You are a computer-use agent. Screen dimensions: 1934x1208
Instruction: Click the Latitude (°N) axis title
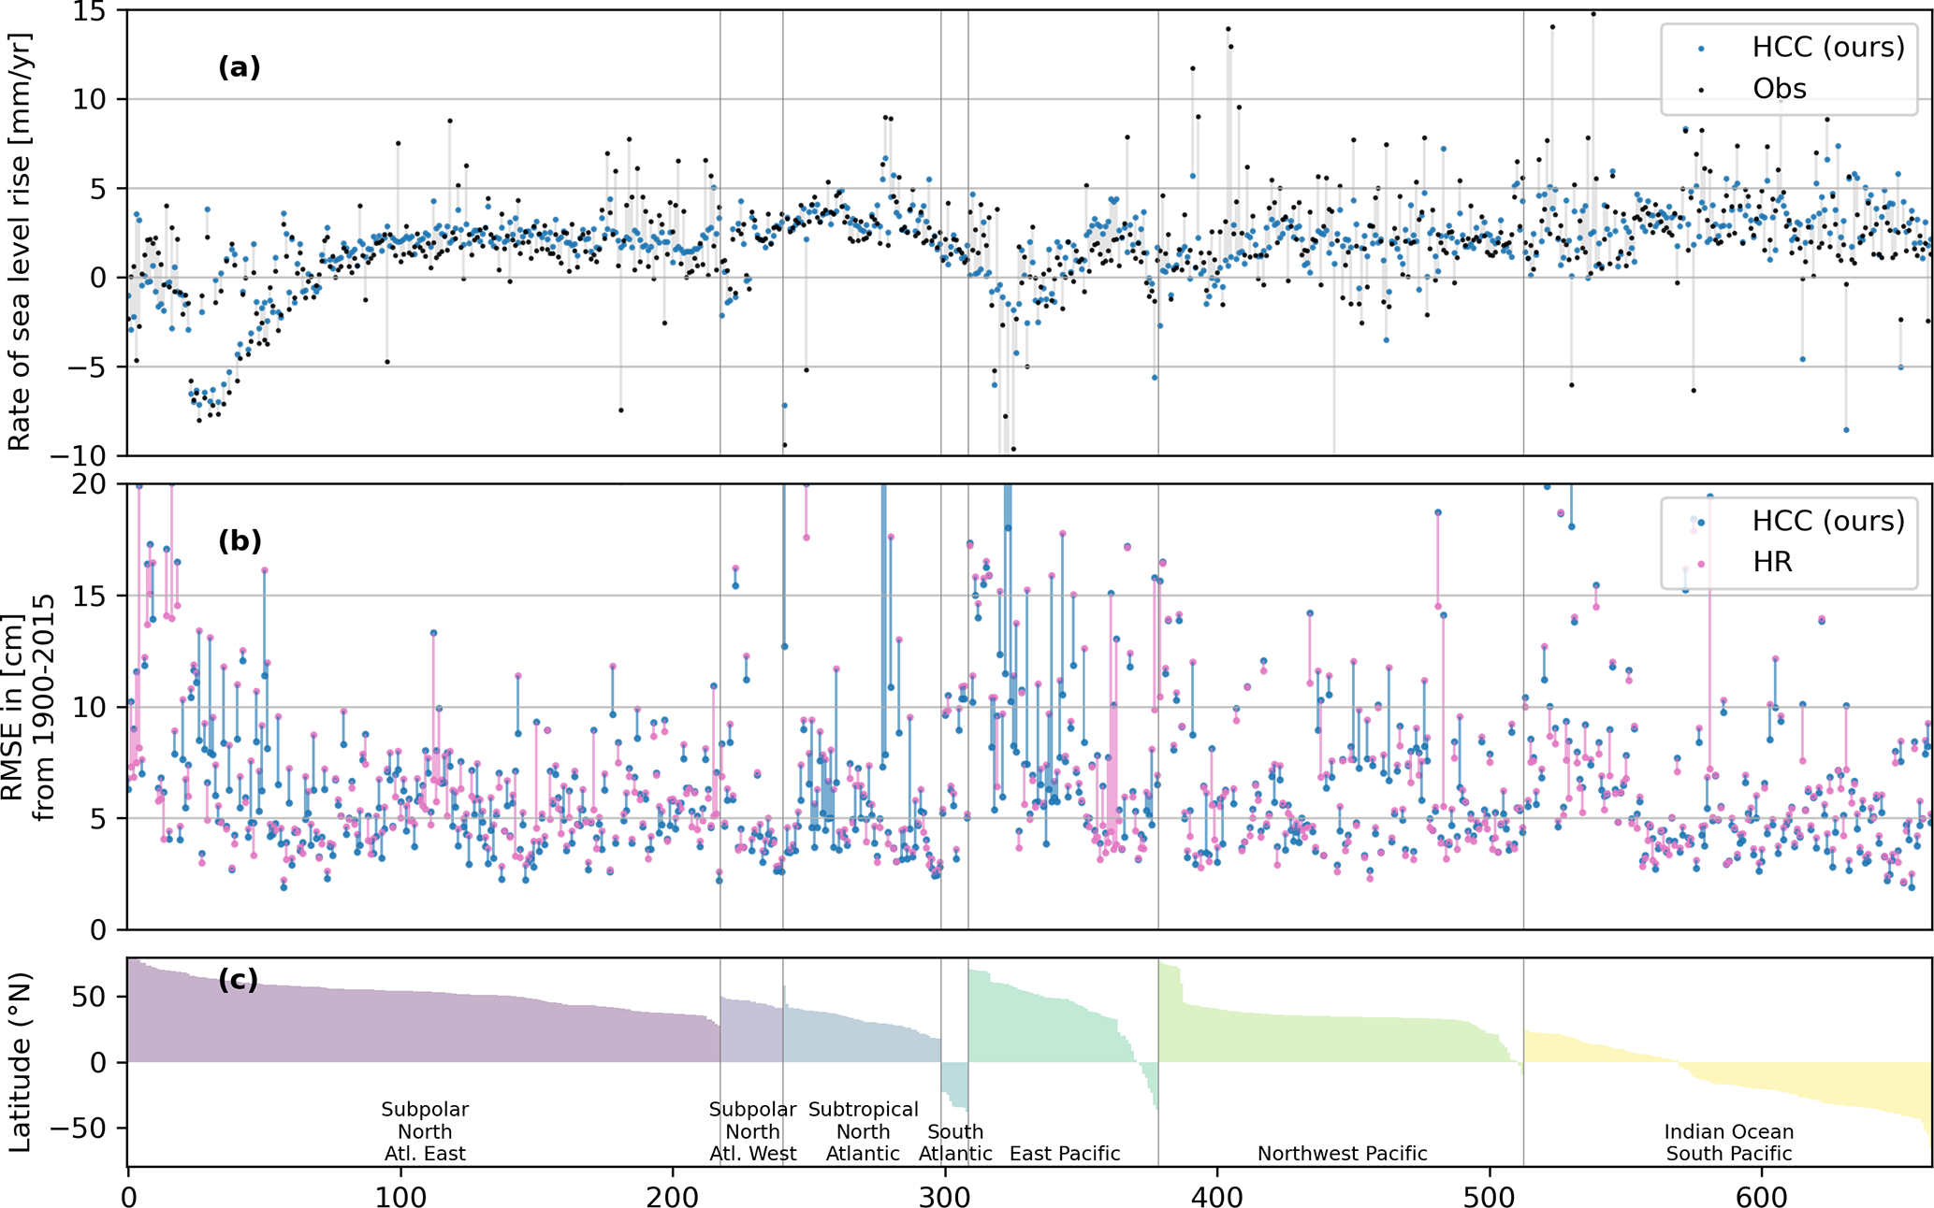point(19,1062)
